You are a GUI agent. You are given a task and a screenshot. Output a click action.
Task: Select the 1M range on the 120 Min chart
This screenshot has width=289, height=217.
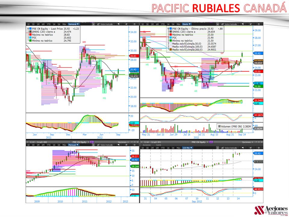click(152, 148)
